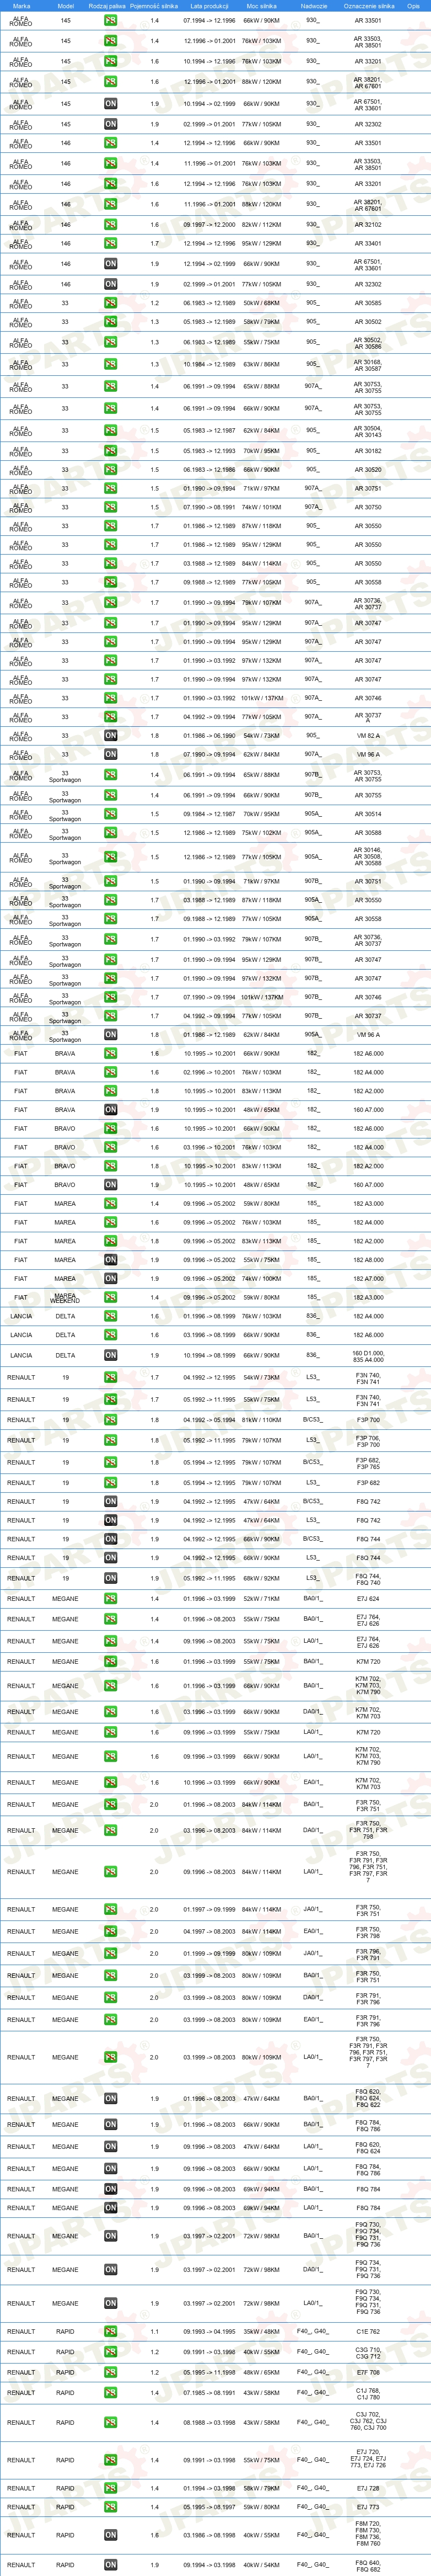
Task: Select petrol icon for Renault 19 F3P 700
Action: coord(111,1419)
